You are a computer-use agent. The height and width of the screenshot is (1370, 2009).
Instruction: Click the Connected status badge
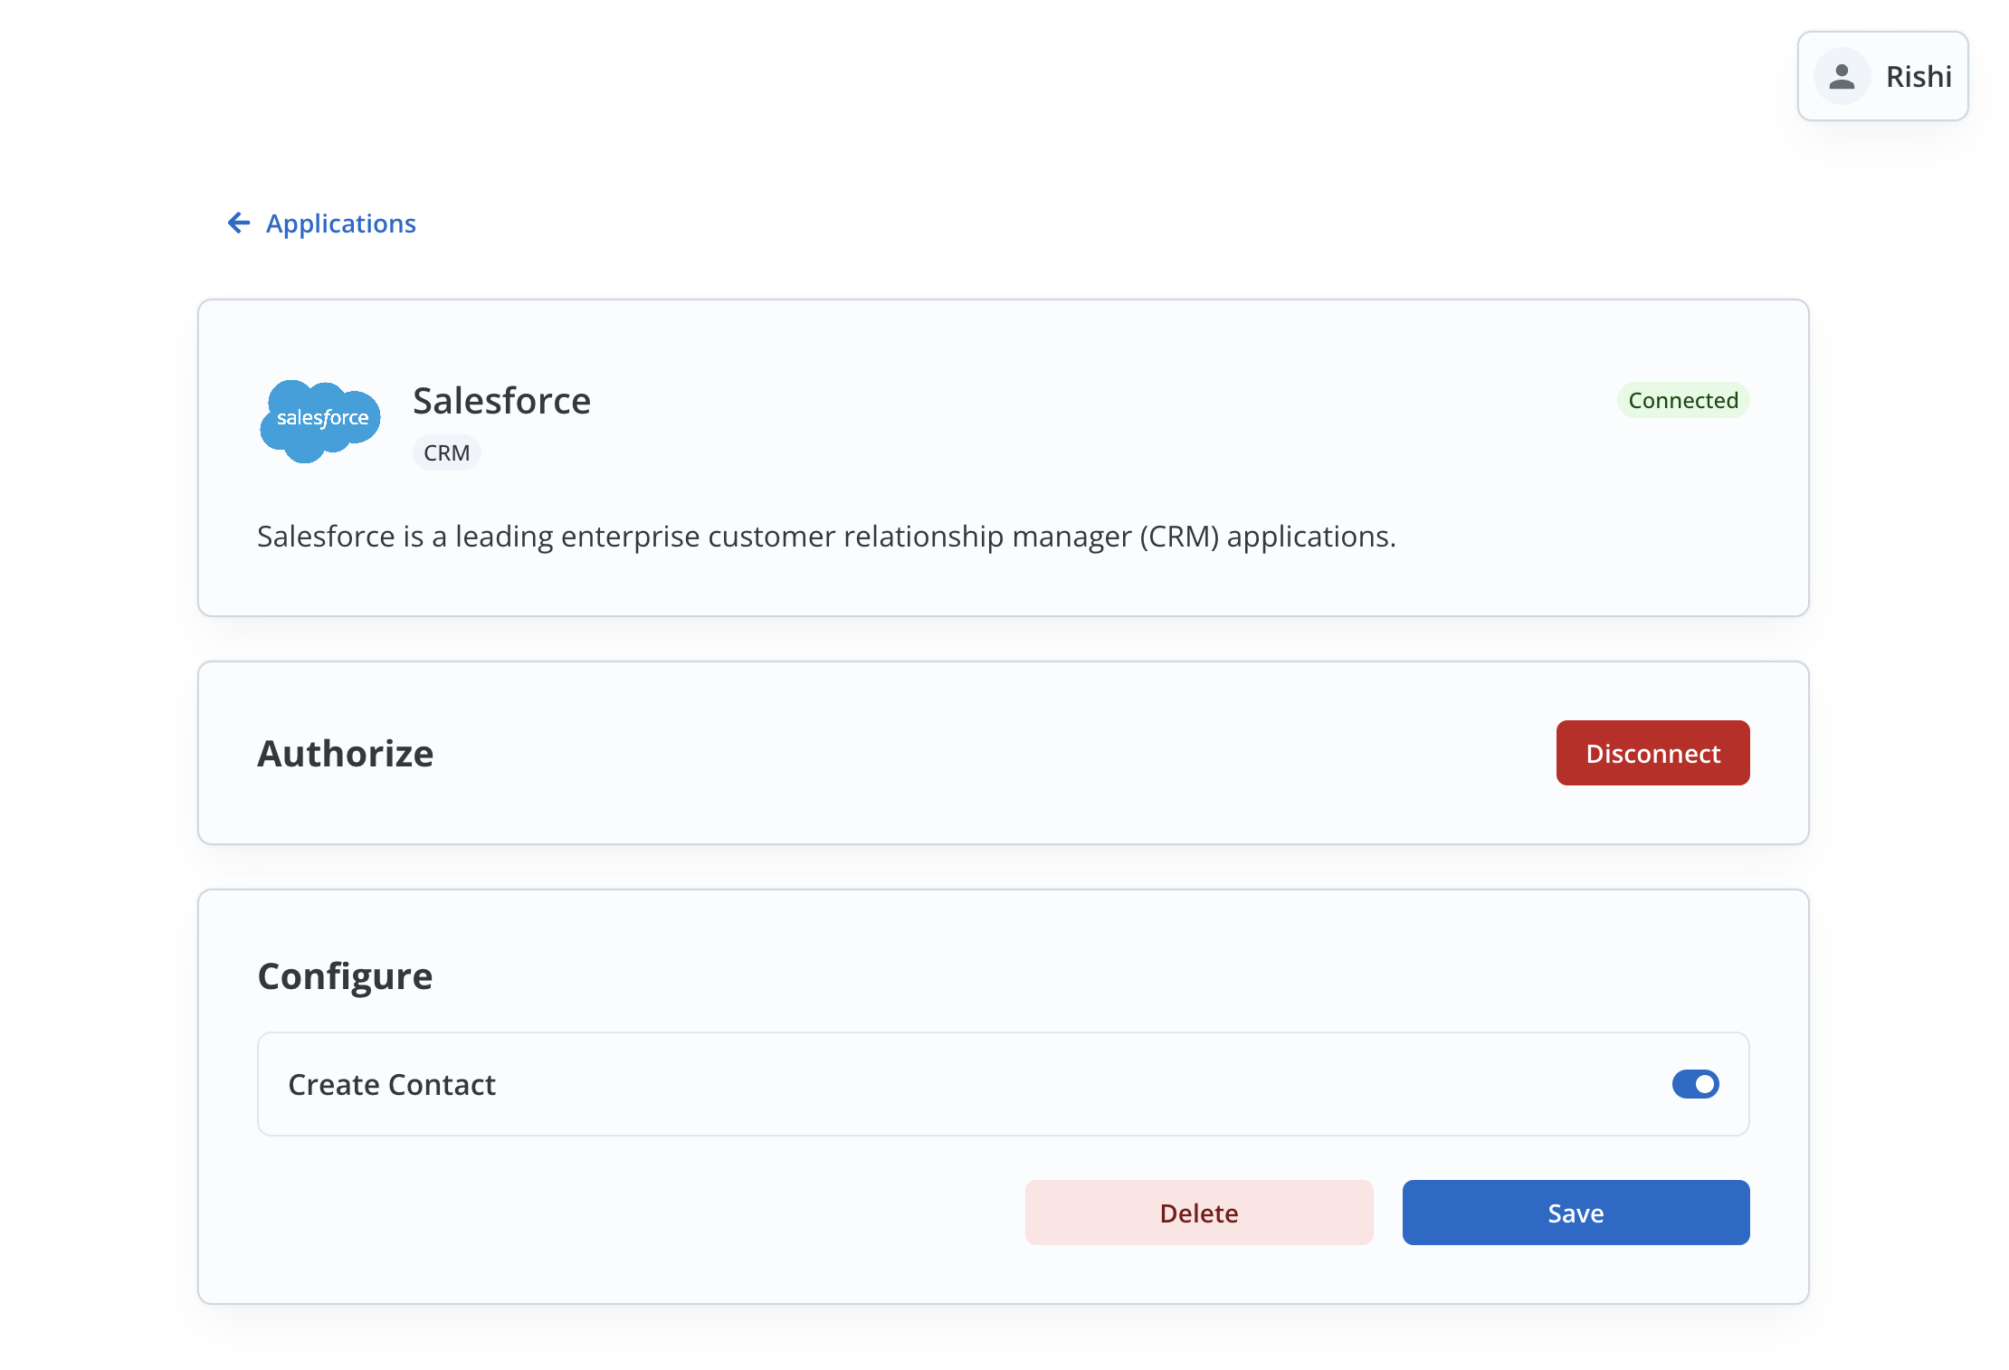pos(1682,399)
